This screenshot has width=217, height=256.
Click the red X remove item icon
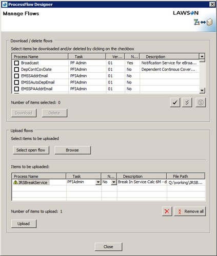[167, 211]
